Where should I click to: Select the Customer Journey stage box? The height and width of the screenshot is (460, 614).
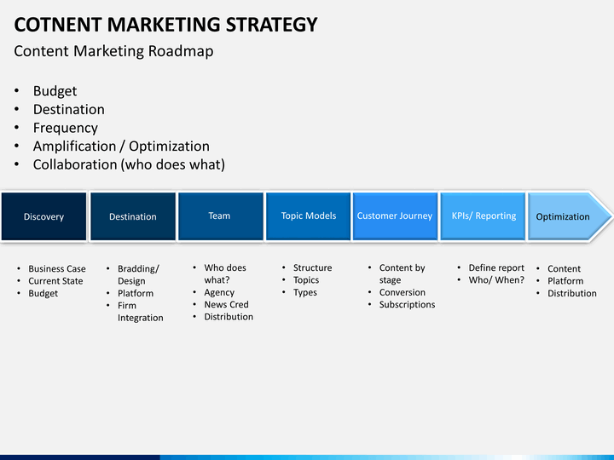(x=395, y=216)
